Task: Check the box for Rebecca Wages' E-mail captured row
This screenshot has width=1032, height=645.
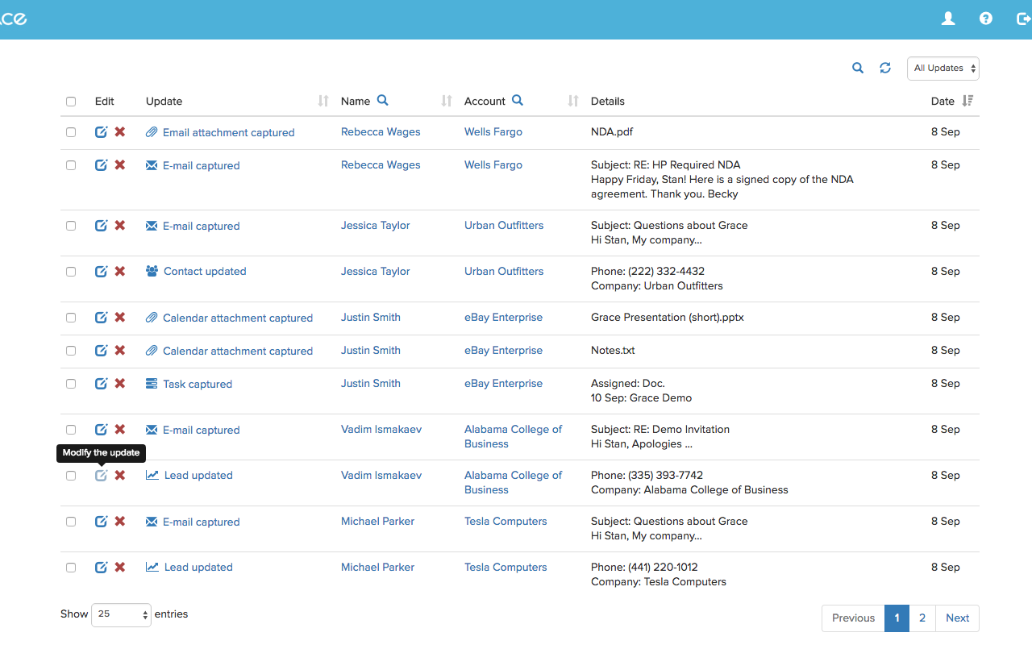Action: (x=71, y=165)
